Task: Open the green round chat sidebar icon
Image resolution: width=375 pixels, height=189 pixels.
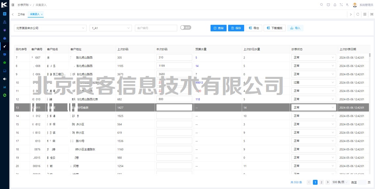Action: pyautogui.click(x=5, y=95)
